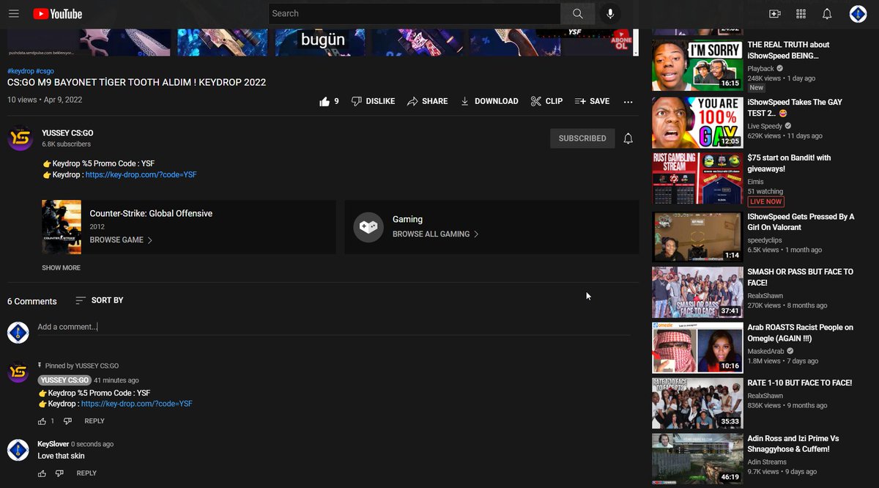Open #csgo hashtag
This screenshot has height=488, width=879.
pyautogui.click(x=45, y=71)
